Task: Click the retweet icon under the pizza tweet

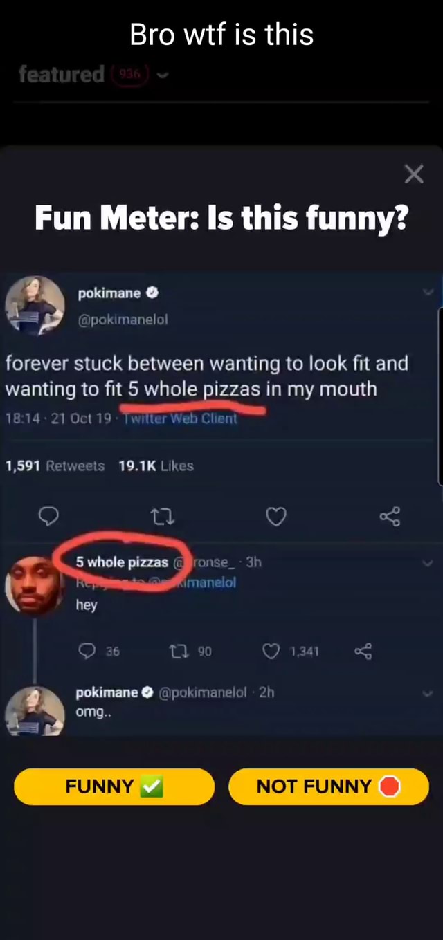Action: pos(162,516)
